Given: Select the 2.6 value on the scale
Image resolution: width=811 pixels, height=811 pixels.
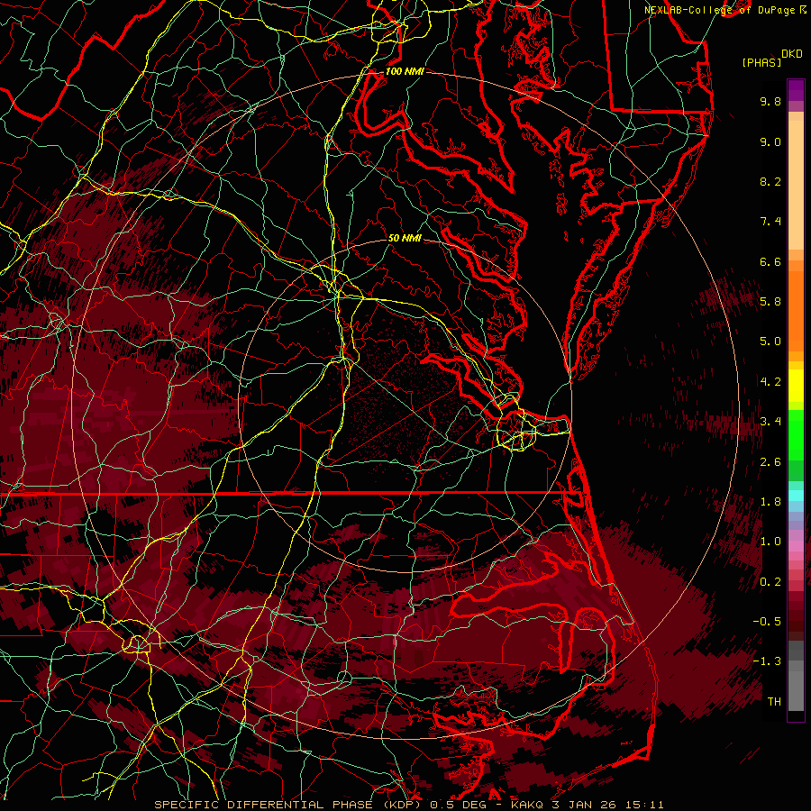Looking at the screenshot, I should [x=770, y=462].
